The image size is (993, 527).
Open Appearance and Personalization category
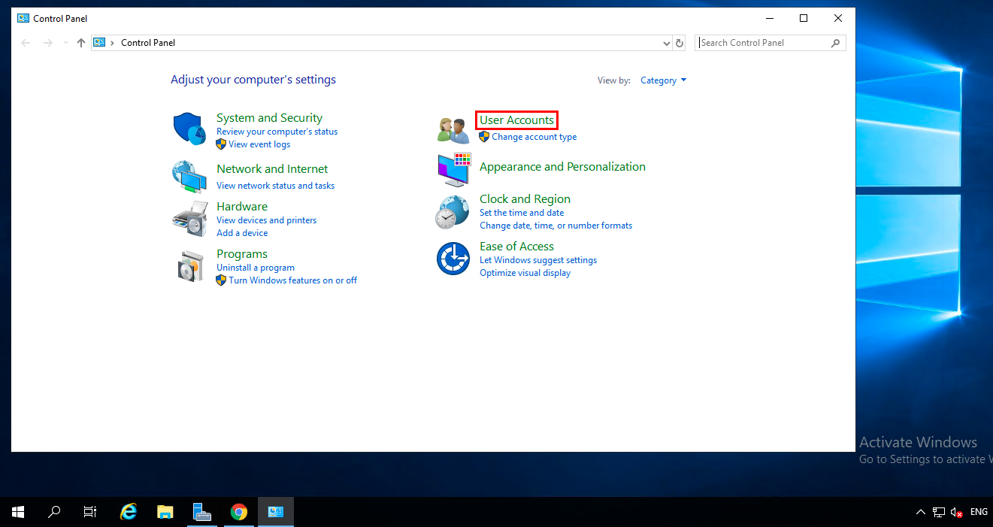pos(562,167)
